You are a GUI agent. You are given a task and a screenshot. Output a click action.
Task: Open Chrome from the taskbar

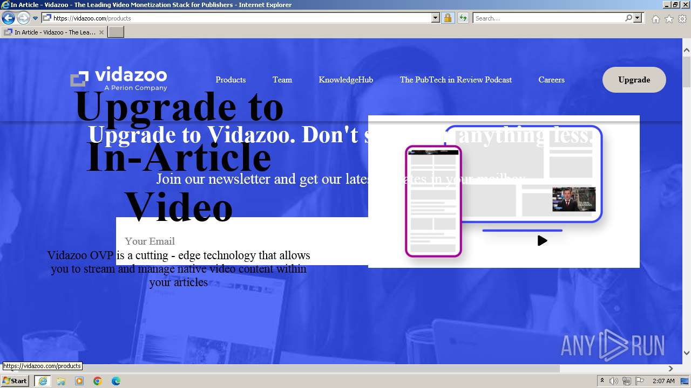pyautogui.click(x=98, y=381)
